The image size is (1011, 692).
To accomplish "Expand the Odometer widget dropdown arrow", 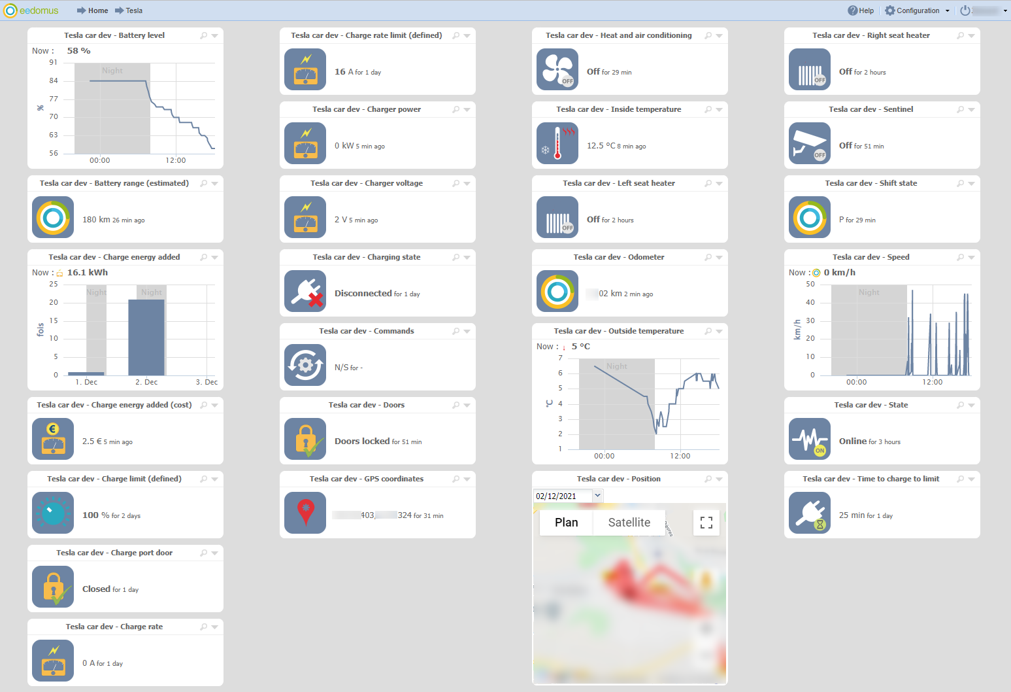I will (719, 258).
